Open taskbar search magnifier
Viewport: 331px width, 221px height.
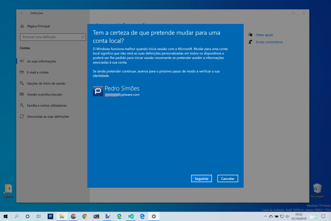[16, 216]
